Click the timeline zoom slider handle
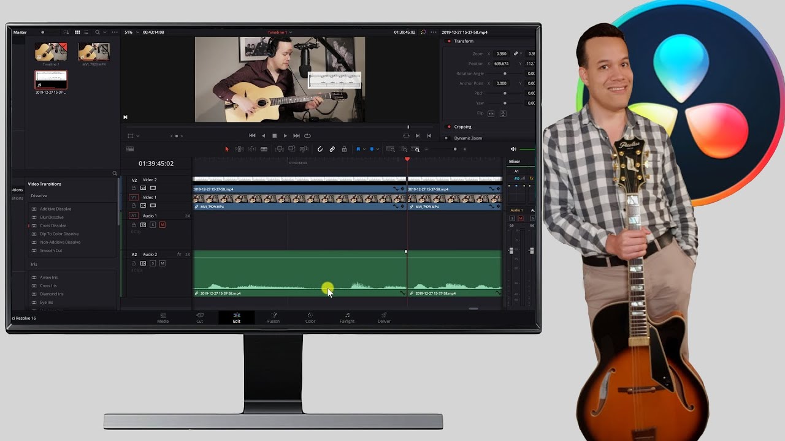Screen dimensions: 785x441 (x=454, y=149)
